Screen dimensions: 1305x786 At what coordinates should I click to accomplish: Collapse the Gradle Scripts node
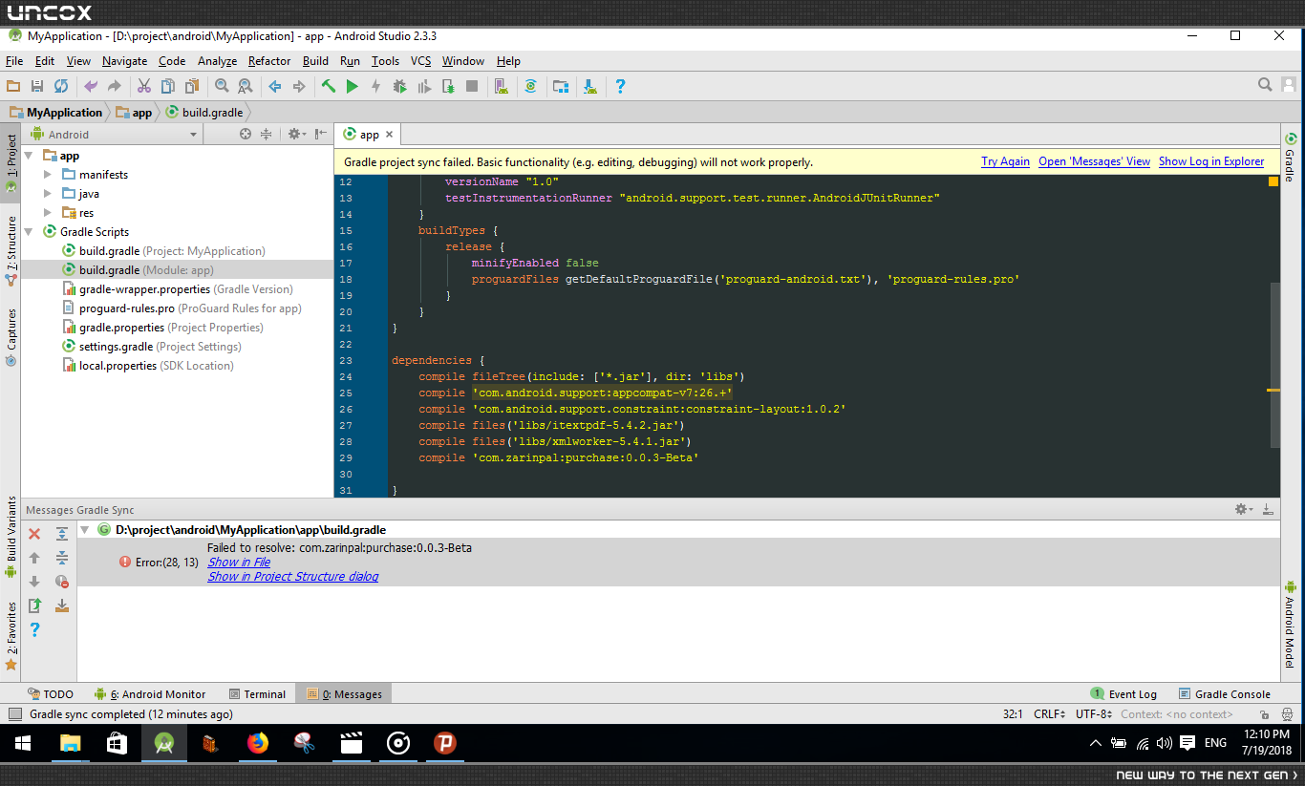(x=29, y=232)
